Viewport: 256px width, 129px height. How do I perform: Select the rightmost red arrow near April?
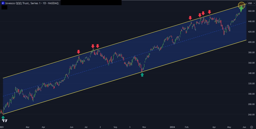(x=209, y=12)
